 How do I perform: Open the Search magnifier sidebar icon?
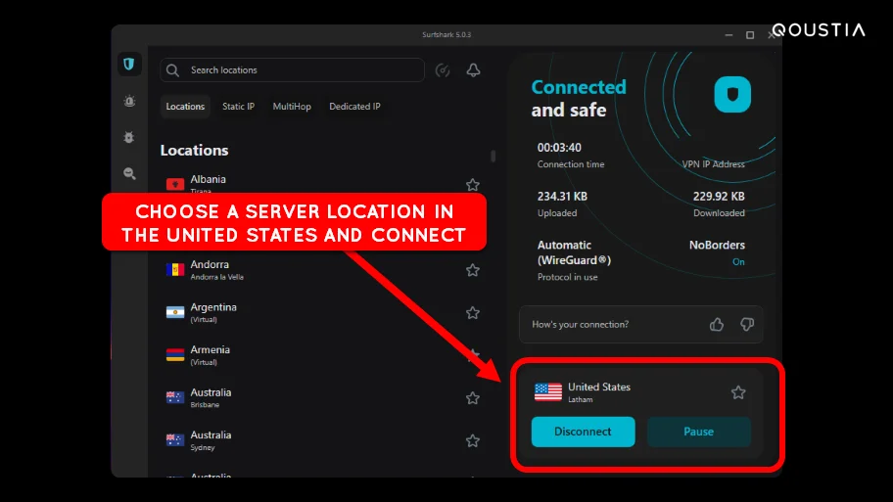click(129, 173)
